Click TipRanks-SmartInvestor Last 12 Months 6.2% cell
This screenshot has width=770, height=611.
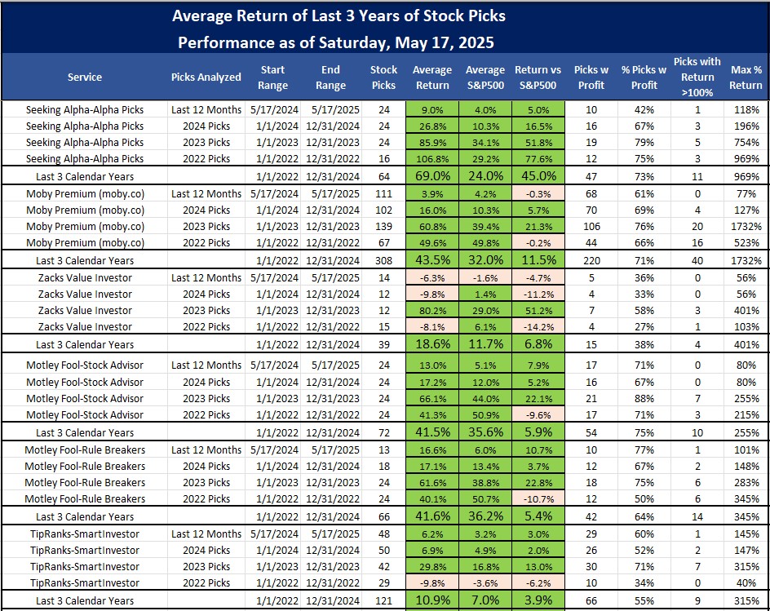pos(432,534)
